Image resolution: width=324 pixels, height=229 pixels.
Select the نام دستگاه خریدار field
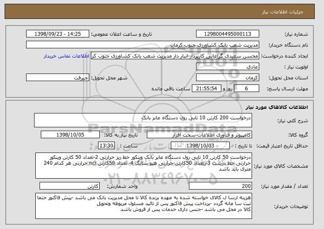(143, 45)
